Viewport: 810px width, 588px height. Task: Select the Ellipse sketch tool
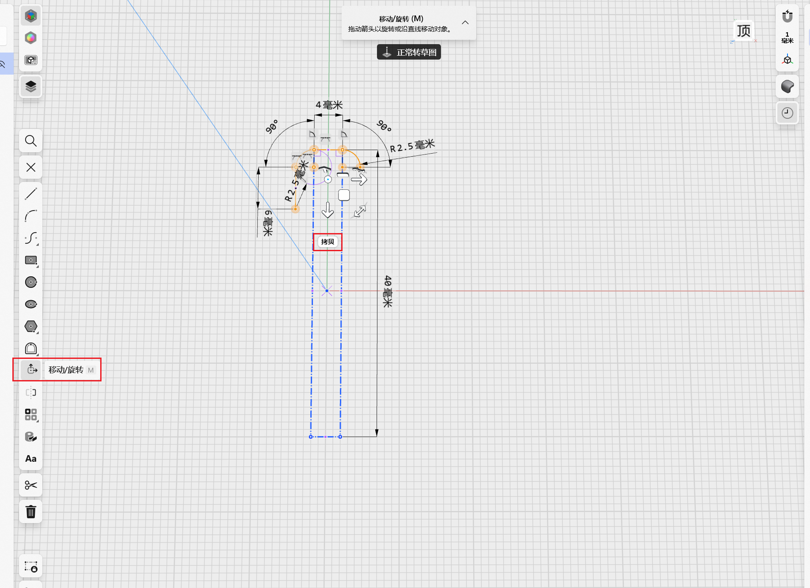click(x=31, y=304)
